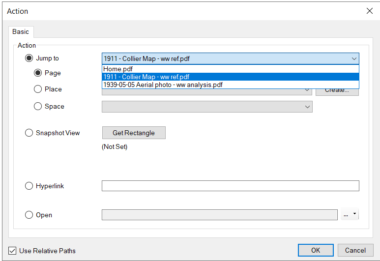The image size is (380, 261).
Task: Select the Place radio button
Action: click(38, 89)
